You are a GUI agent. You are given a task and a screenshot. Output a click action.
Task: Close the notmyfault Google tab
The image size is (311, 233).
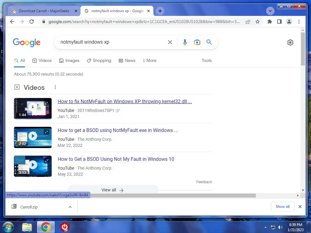coord(148,11)
